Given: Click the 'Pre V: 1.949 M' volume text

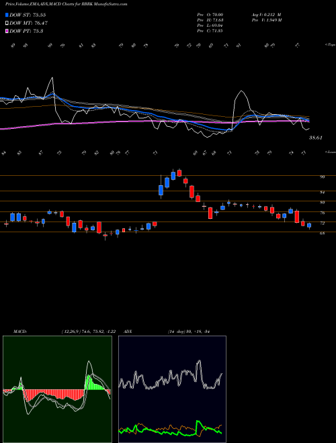Looking at the screenshot, I should [x=266, y=20].
